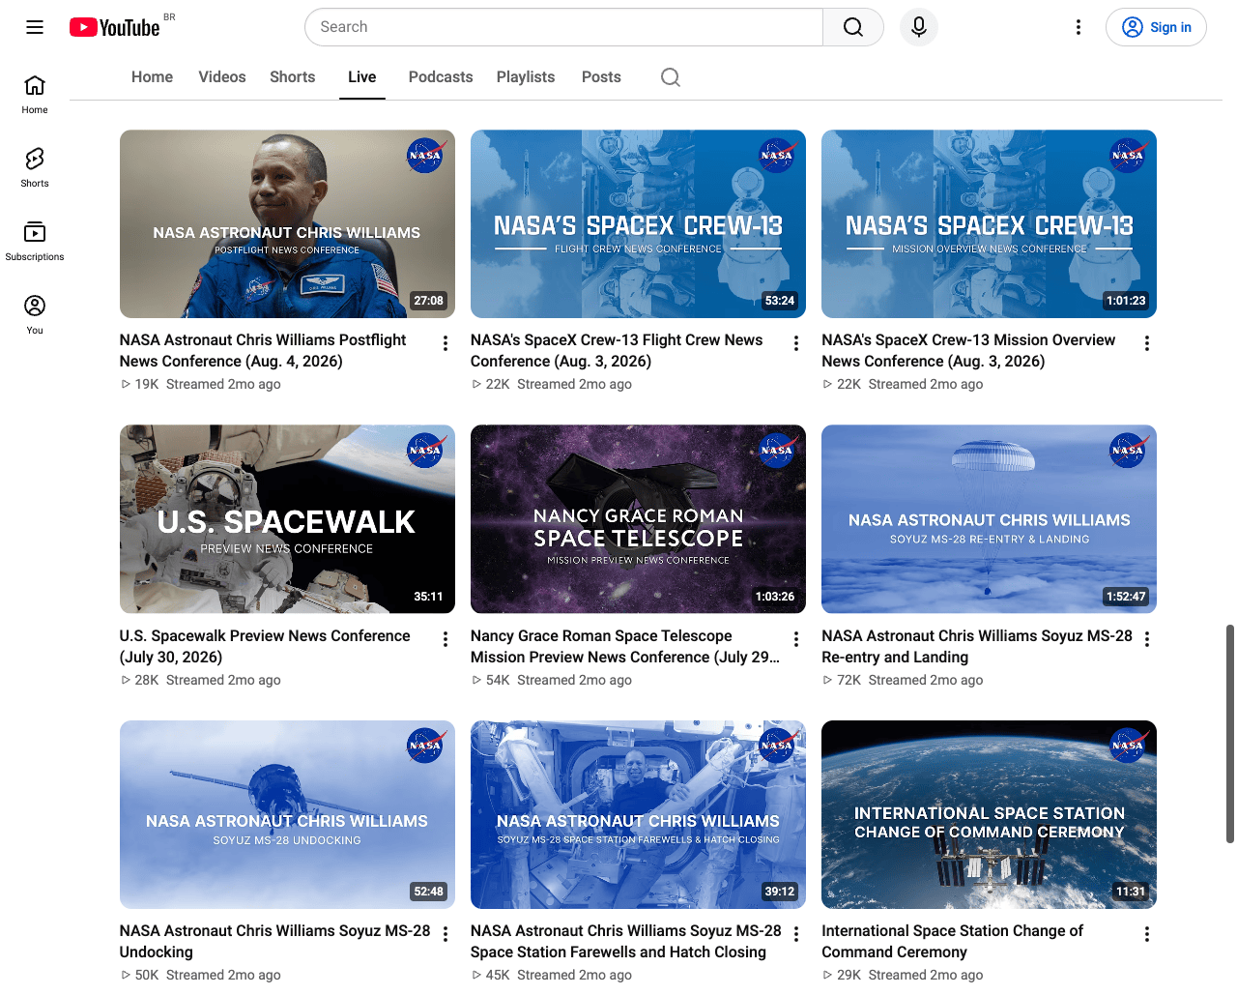
Task: Click the Sign in button
Action: tap(1156, 27)
